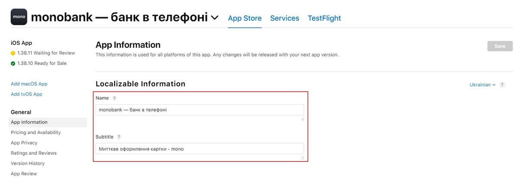The width and height of the screenshot is (517, 178).
Task: Click the help icon beside Ukrainian
Action: [502, 85]
